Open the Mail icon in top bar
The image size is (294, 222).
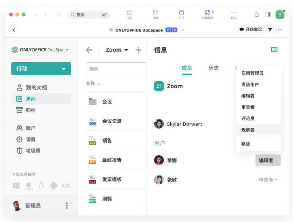[155, 13]
